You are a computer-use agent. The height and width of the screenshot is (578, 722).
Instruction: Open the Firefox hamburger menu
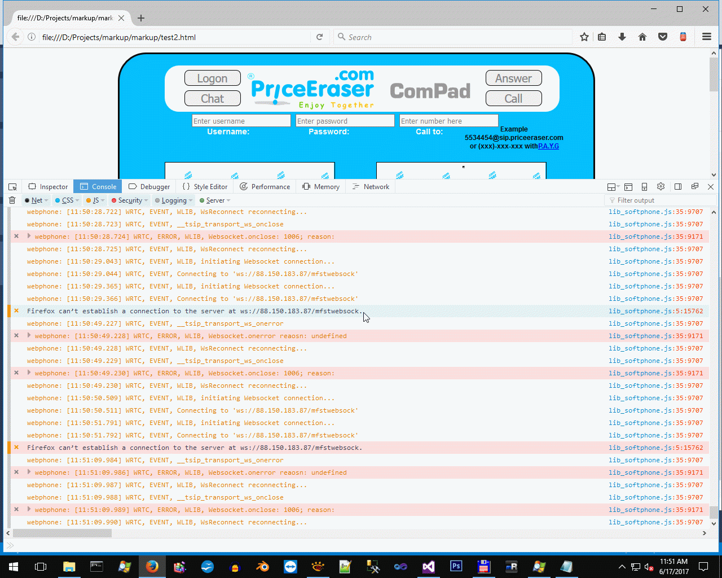click(x=707, y=37)
